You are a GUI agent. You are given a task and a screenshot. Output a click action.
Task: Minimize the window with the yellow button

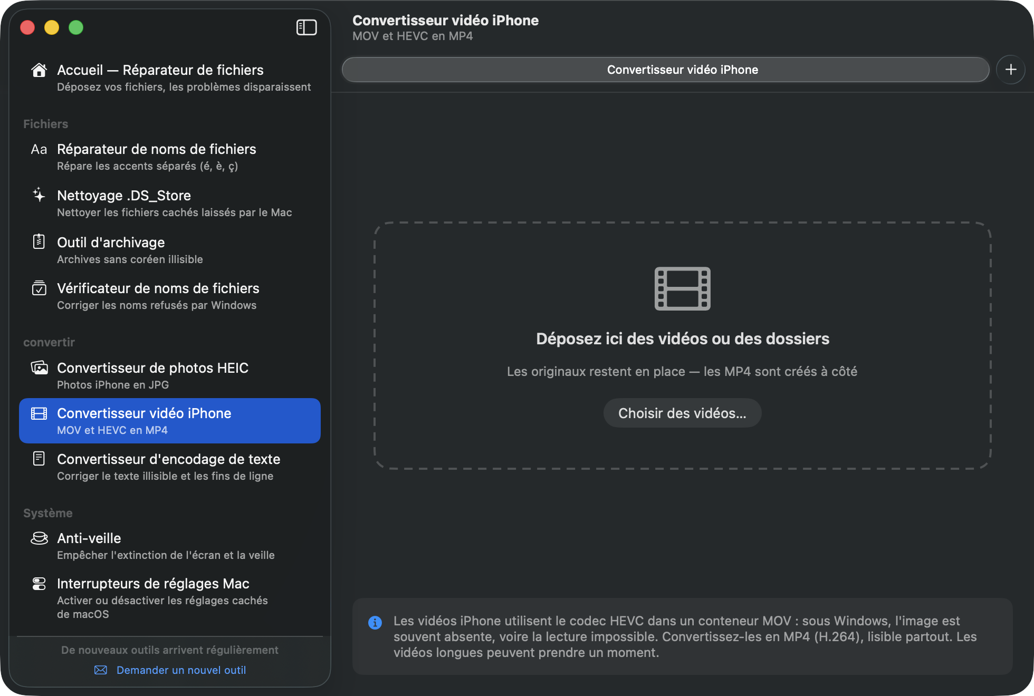[52, 27]
